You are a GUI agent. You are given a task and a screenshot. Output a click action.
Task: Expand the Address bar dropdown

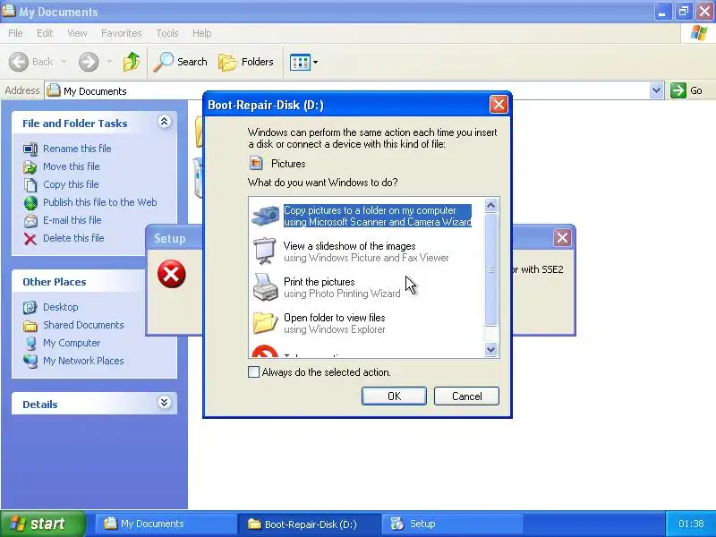pos(656,90)
